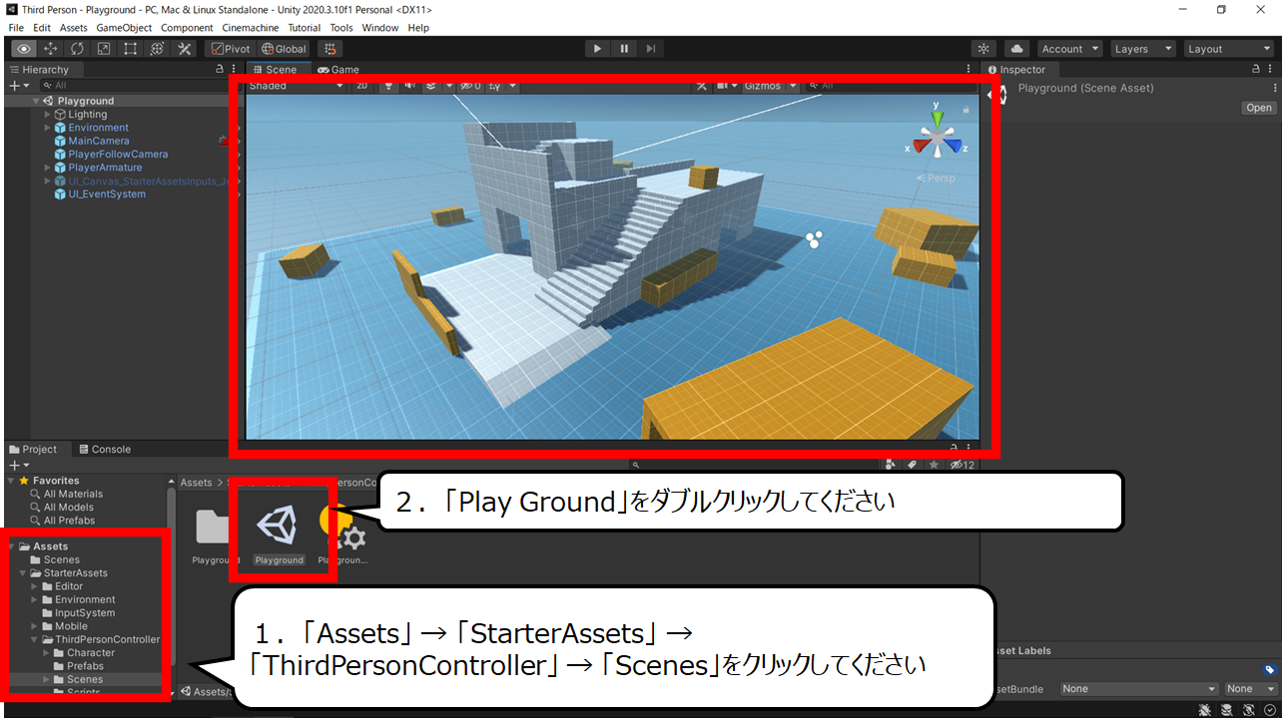Viewport: 1282px width, 718px height.
Task: Click the Play button
Action: coord(597,48)
